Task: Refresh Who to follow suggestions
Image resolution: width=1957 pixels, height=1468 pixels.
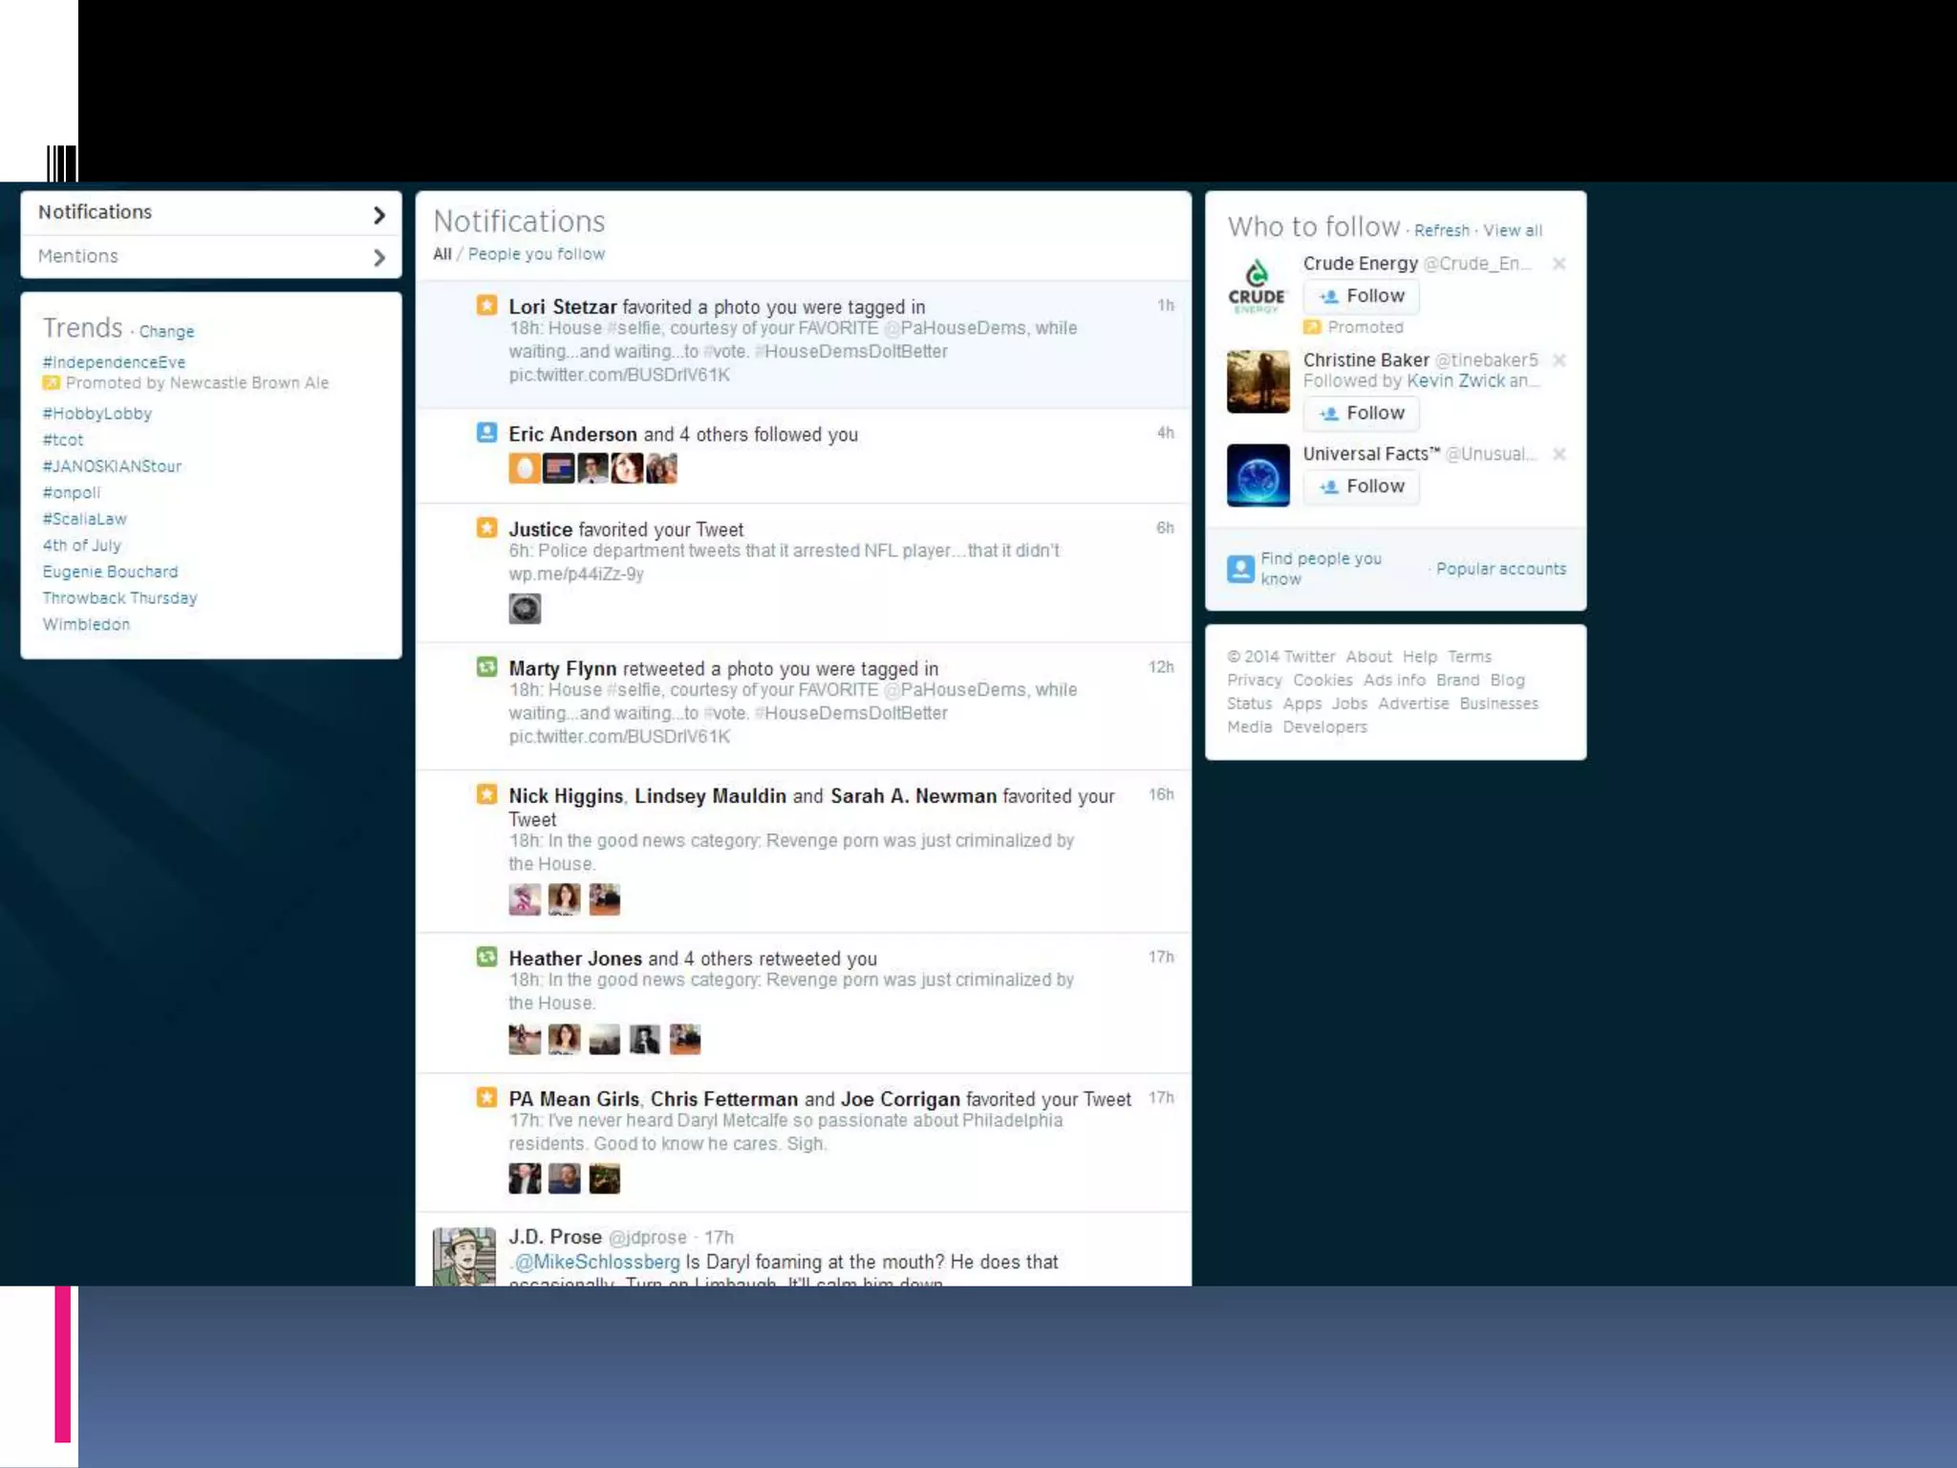Action: [x=1442, y=230]
